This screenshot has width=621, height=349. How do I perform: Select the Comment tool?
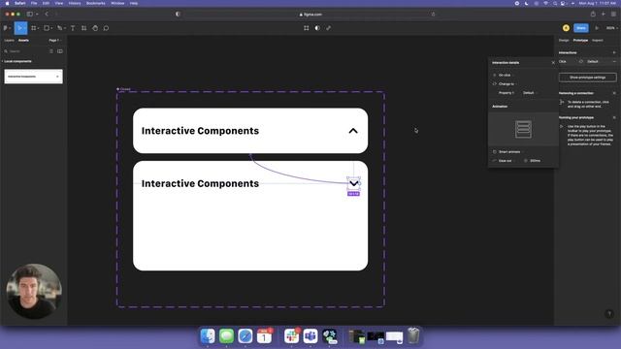[106, 28]
